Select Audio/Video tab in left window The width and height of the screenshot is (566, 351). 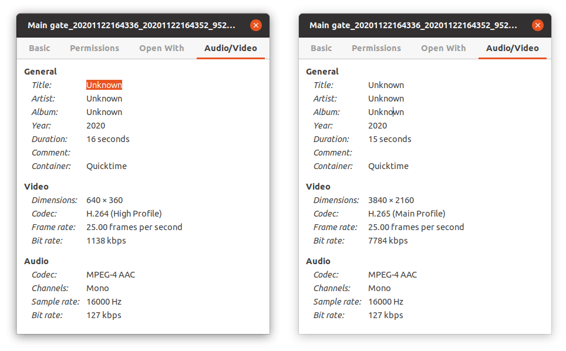tap(231, 48)
